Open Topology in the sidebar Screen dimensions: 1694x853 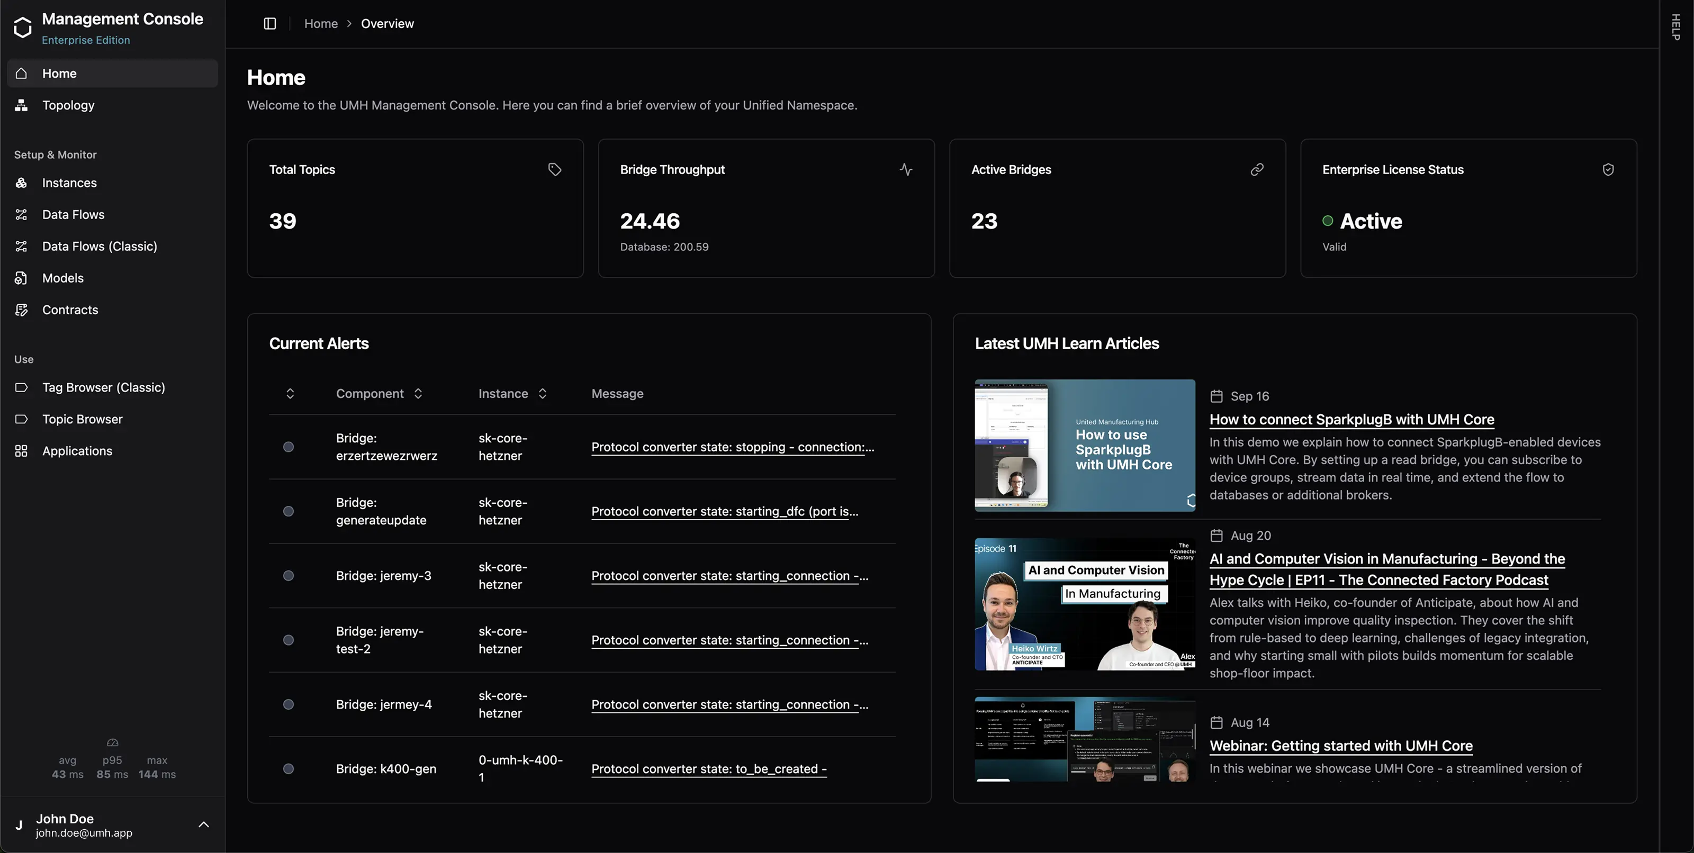(x=68, y=105)
